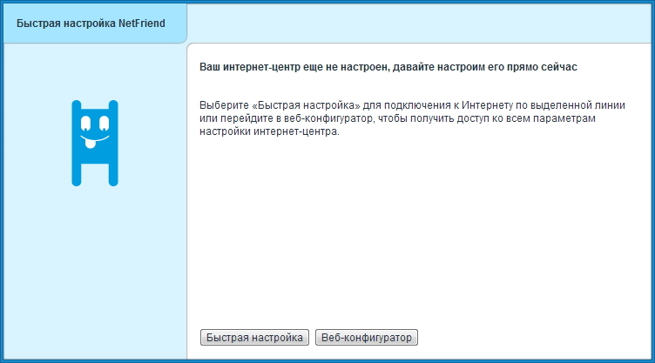Click the mascot's white tongue
Image resolution: width=655 pixels, height=363 pixels.
[91, 145]
